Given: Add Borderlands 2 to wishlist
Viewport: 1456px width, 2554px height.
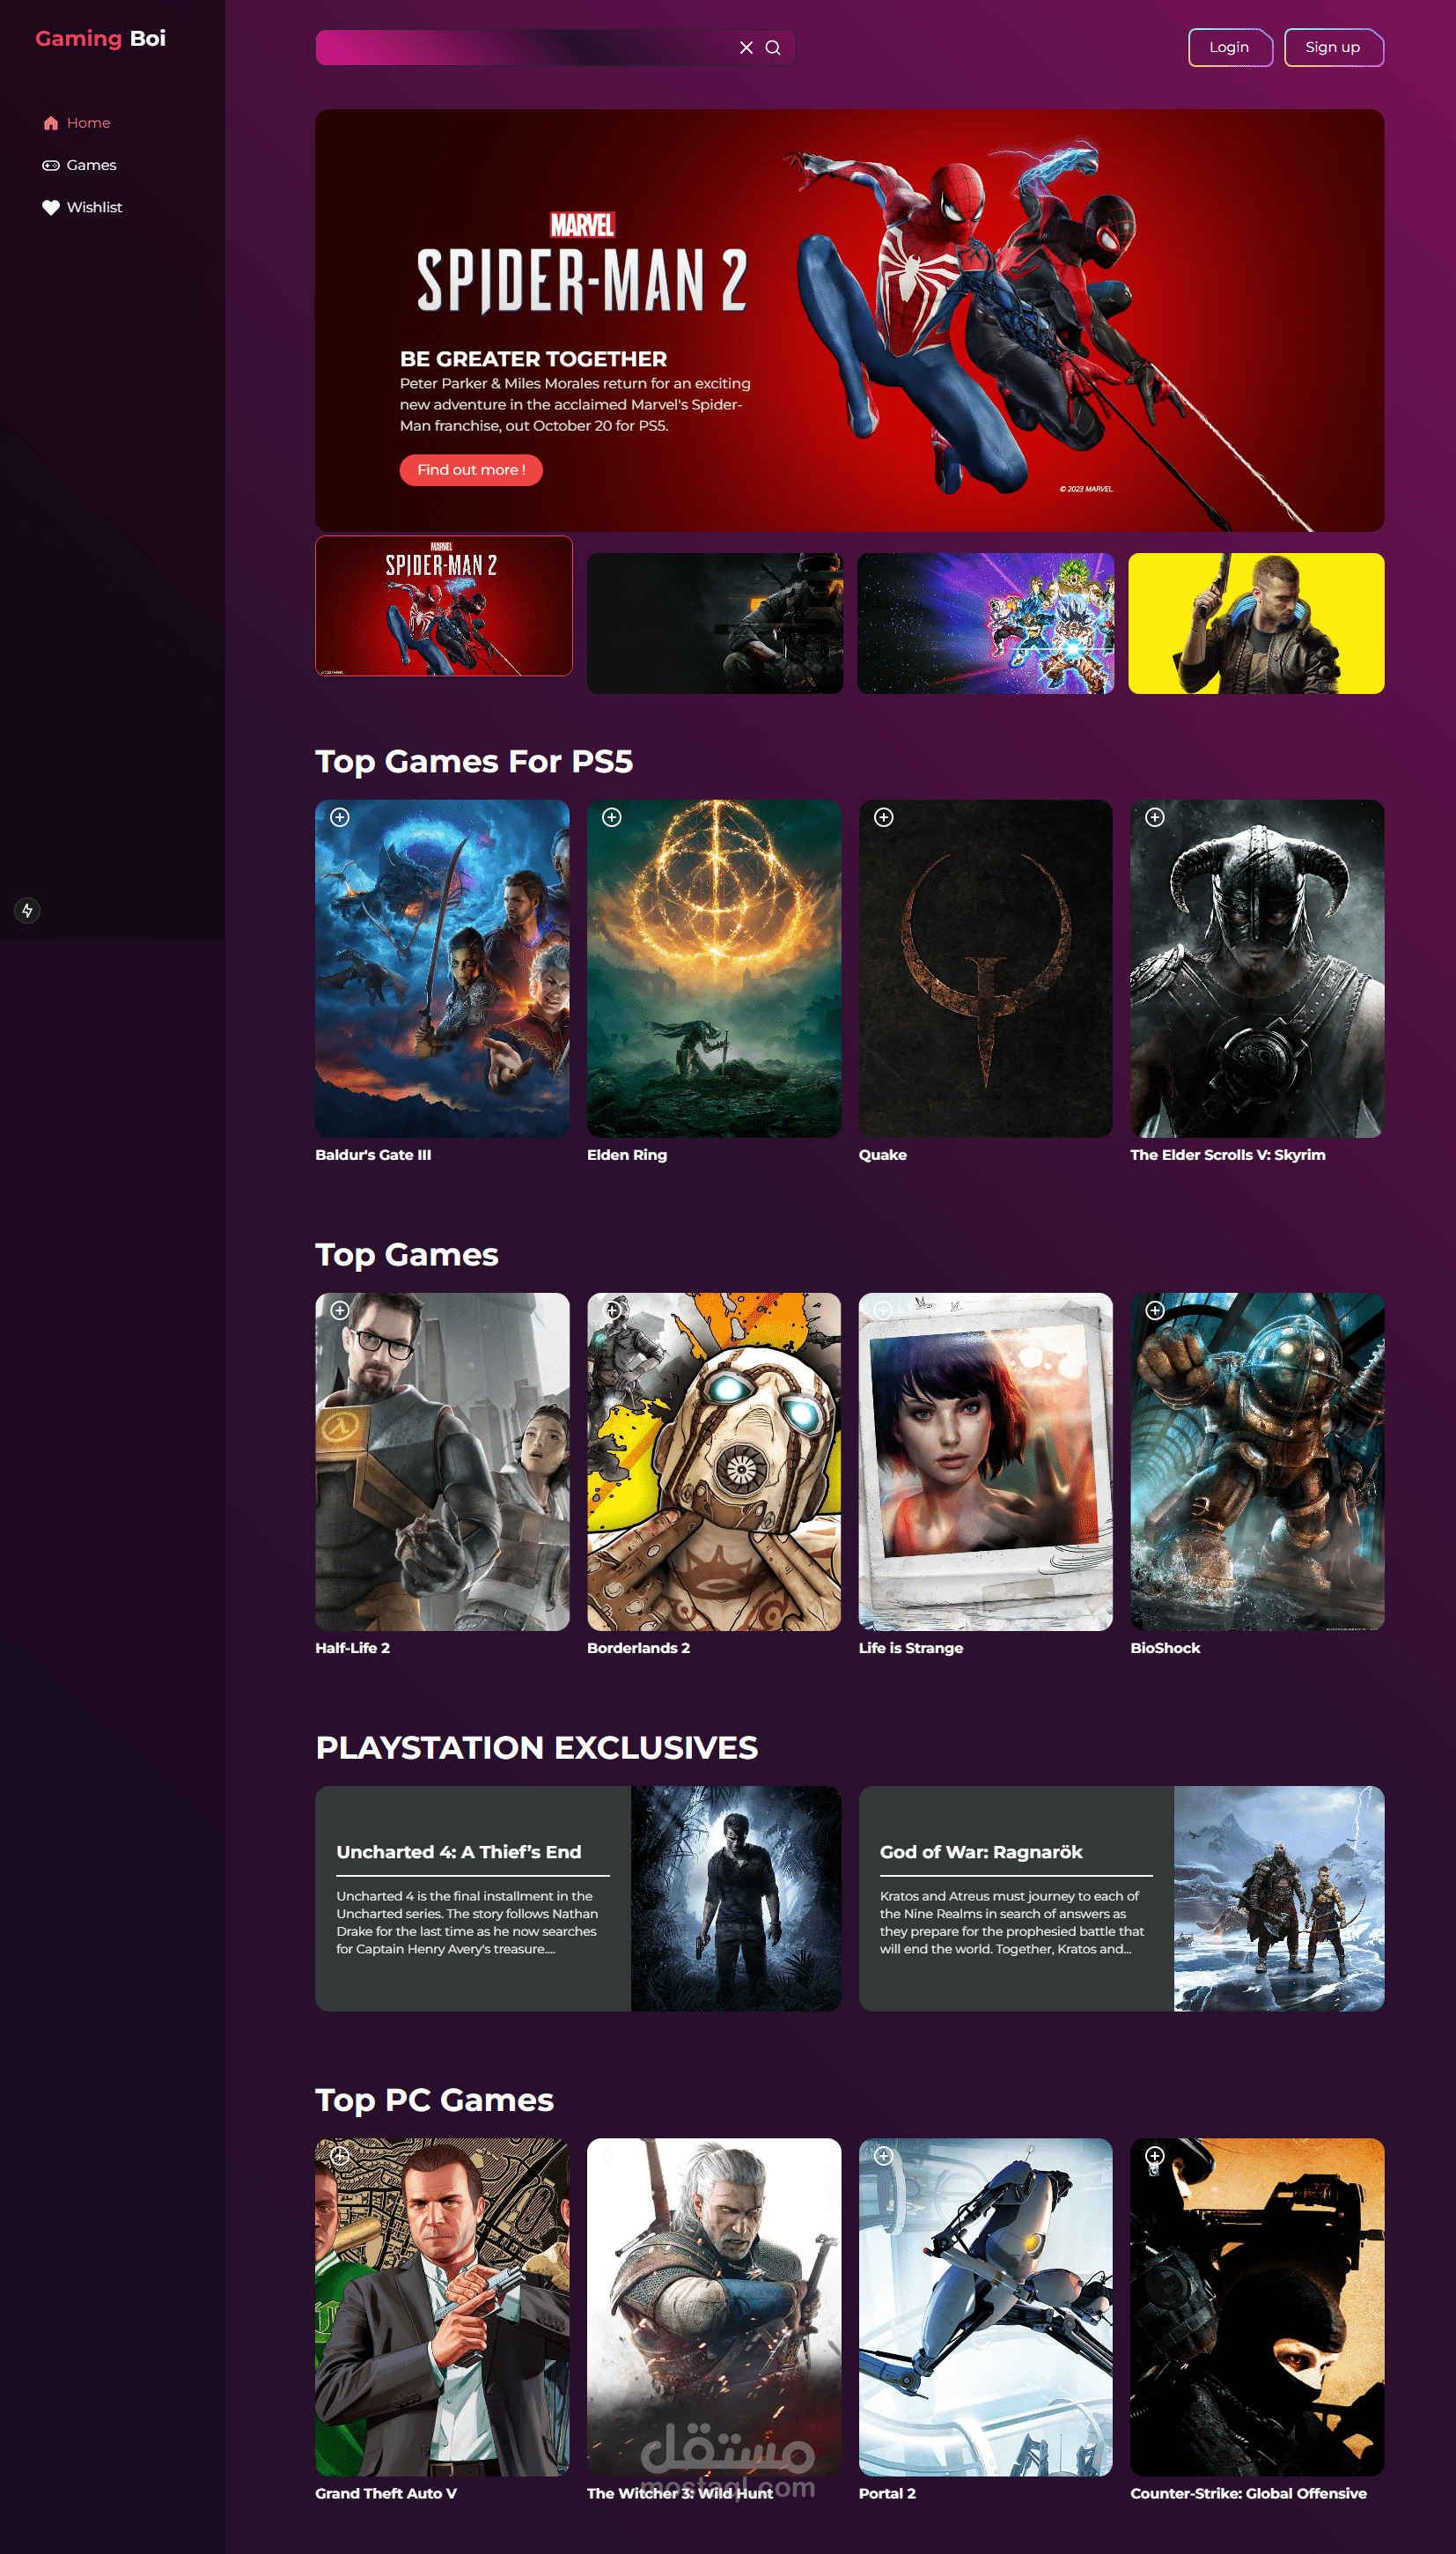Looking at the screenshot, I should (x=612, y=1310).
